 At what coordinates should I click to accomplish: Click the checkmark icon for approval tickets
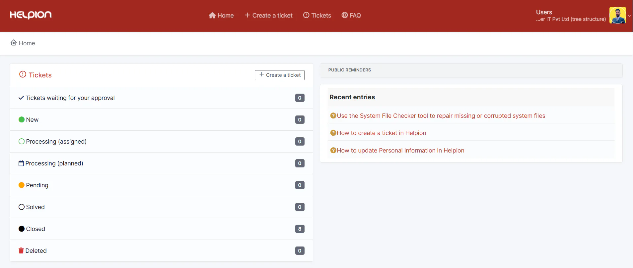(21, 98)
